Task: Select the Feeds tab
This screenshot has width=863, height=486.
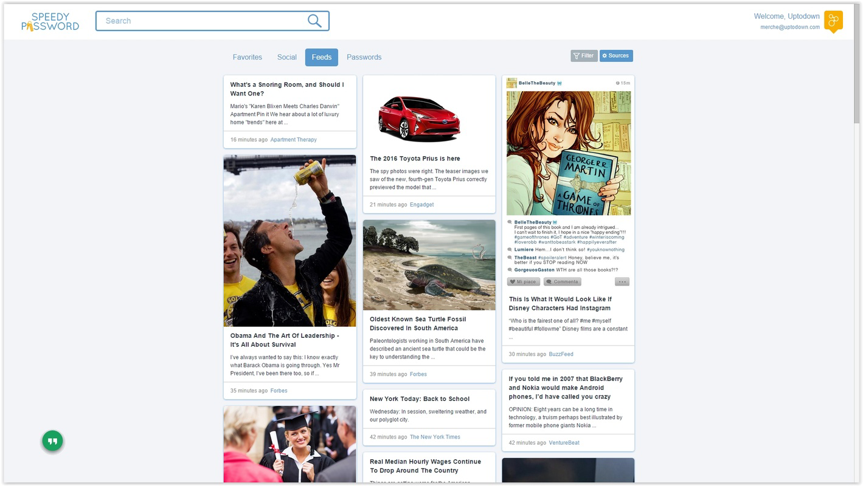Action: click(322, 57)
